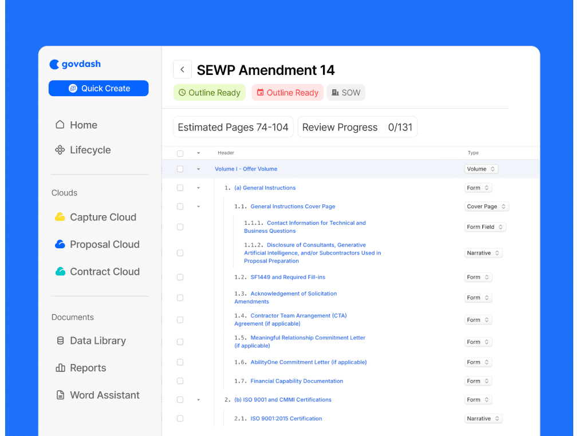Open Volume type dropdown
Screen dimensions: 579x436
click(x=481, y=169)
